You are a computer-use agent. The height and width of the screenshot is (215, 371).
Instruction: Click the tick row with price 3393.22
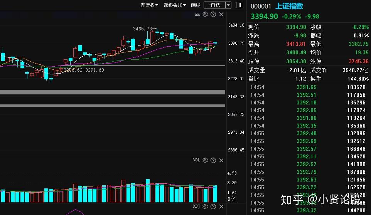[308, 187]
